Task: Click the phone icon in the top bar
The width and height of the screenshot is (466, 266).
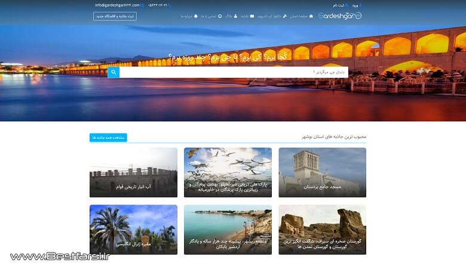Action: click(x=170, y=5)
